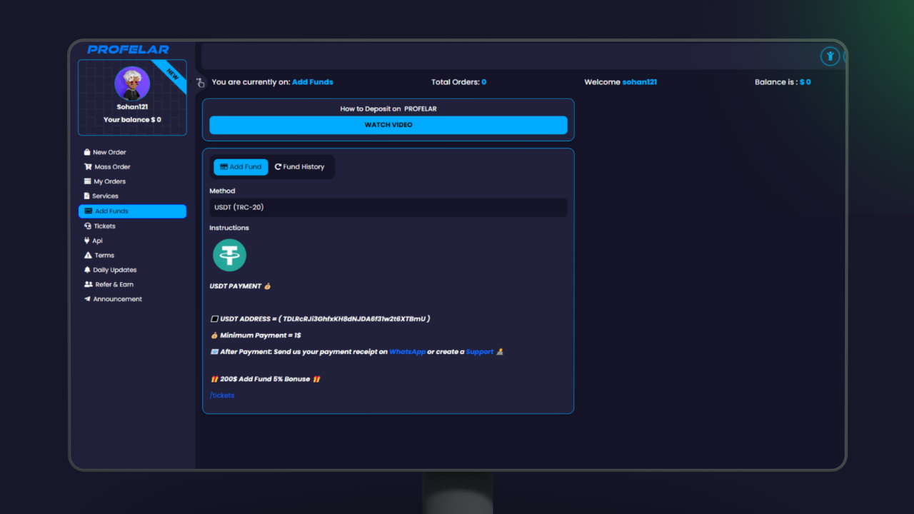The width and height of the screenshot is (914, 514).
Task: Click the USDT address text
Action: tap(355, 319)
